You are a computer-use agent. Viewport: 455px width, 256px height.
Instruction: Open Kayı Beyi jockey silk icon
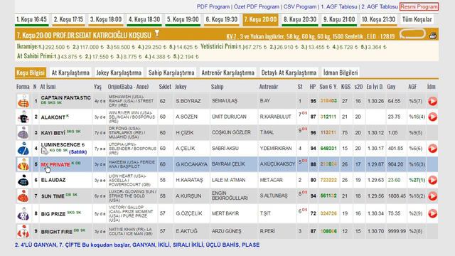click(x=23, y=133)
